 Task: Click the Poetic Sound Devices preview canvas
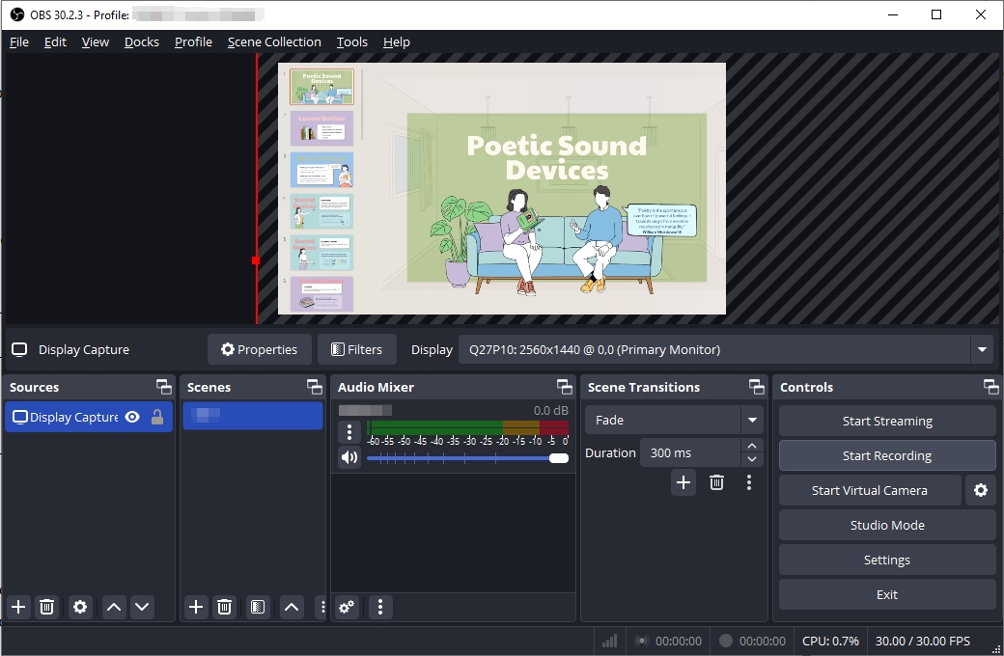coord(501,188)
